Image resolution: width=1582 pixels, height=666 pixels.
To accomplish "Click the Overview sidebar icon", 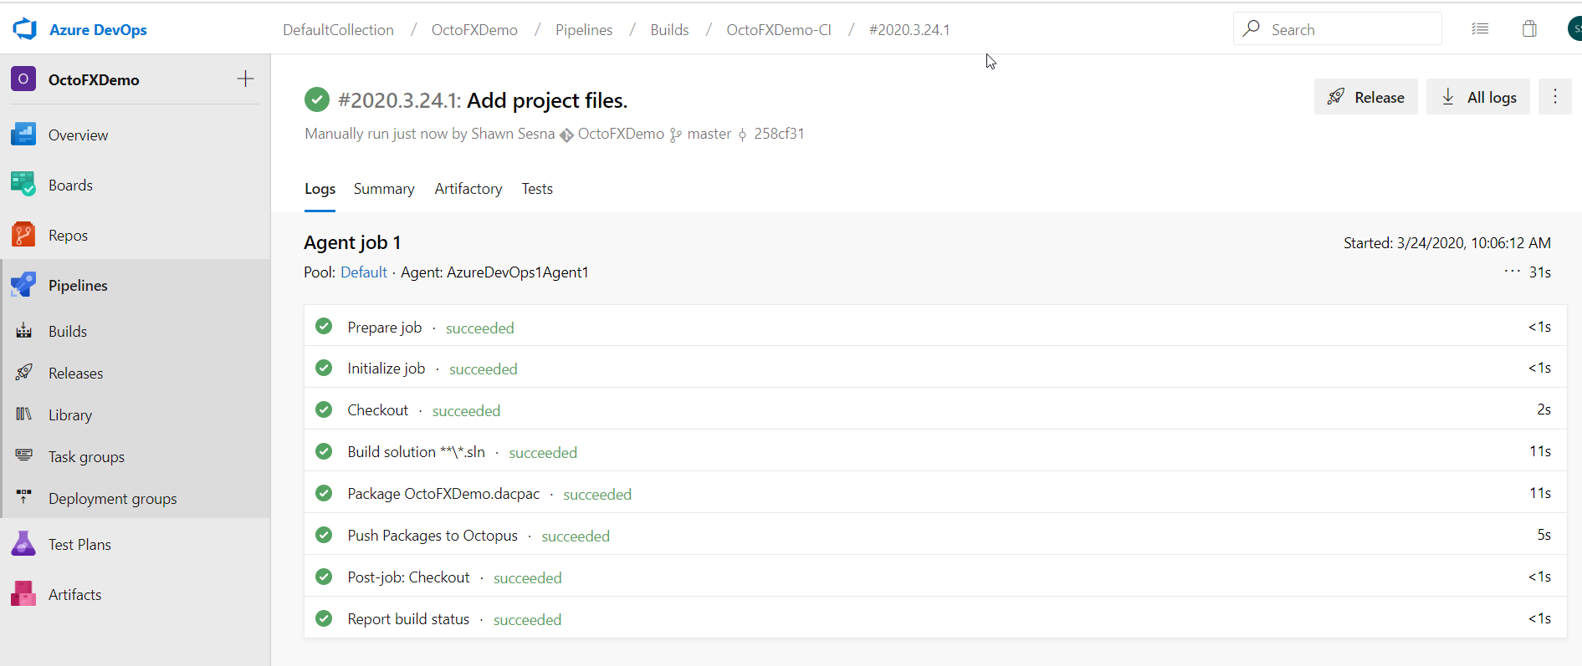I will (23, 135).
